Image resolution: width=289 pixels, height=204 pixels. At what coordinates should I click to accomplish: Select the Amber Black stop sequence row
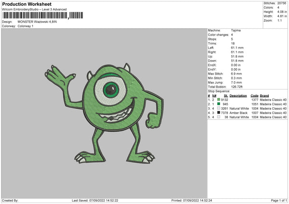pos(248,113)
